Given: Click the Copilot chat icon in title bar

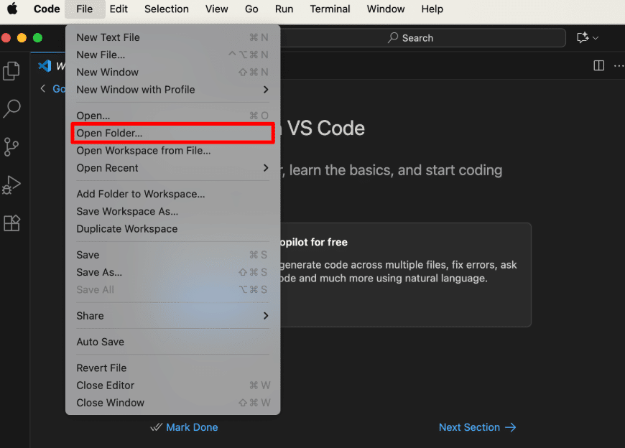Looking at the screenshot, I should tap(583, 38).
